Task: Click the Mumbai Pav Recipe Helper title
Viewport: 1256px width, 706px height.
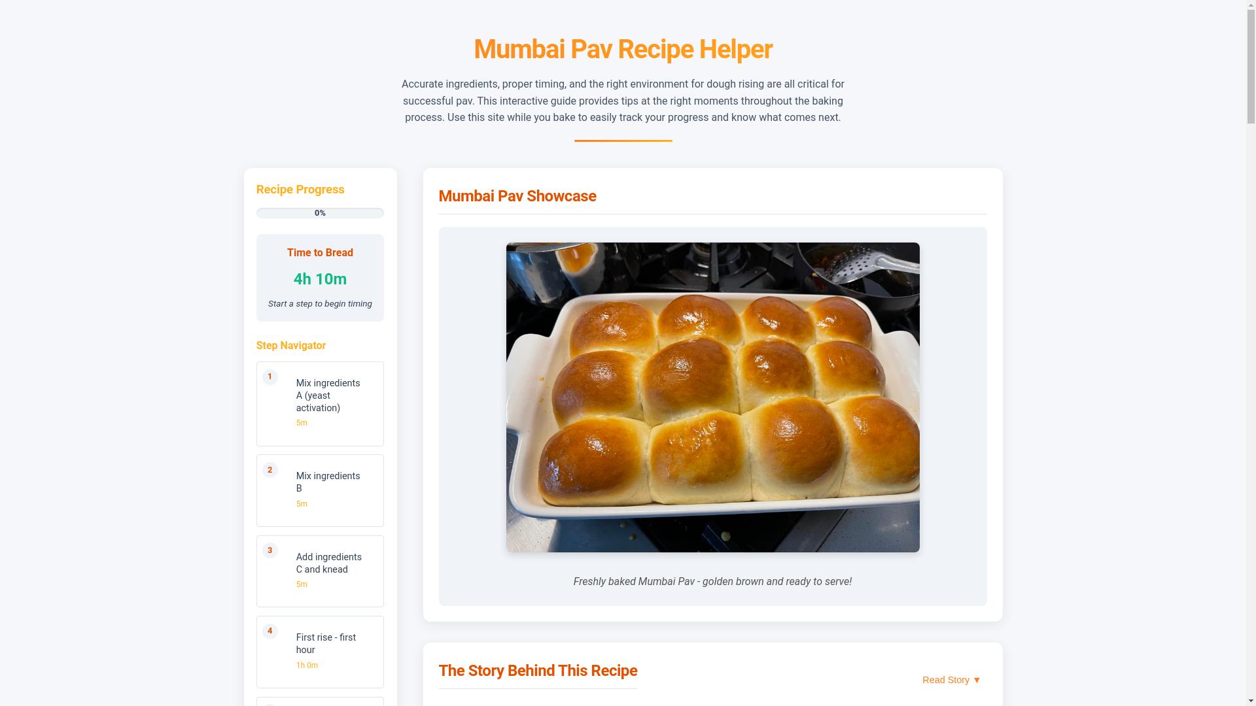Action: pos(623,50)
